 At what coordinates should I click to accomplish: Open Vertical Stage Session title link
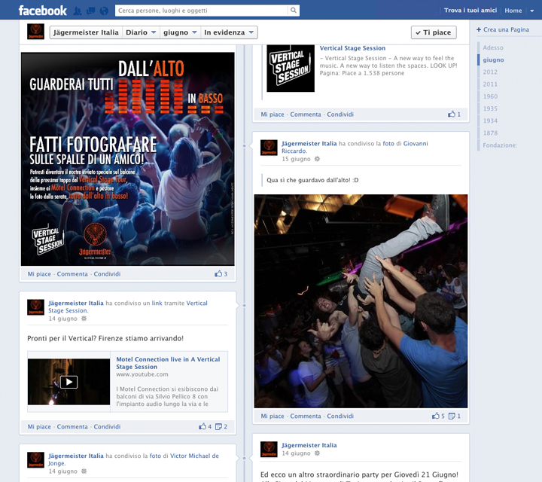pyautogui.click(x=352, y=48)
